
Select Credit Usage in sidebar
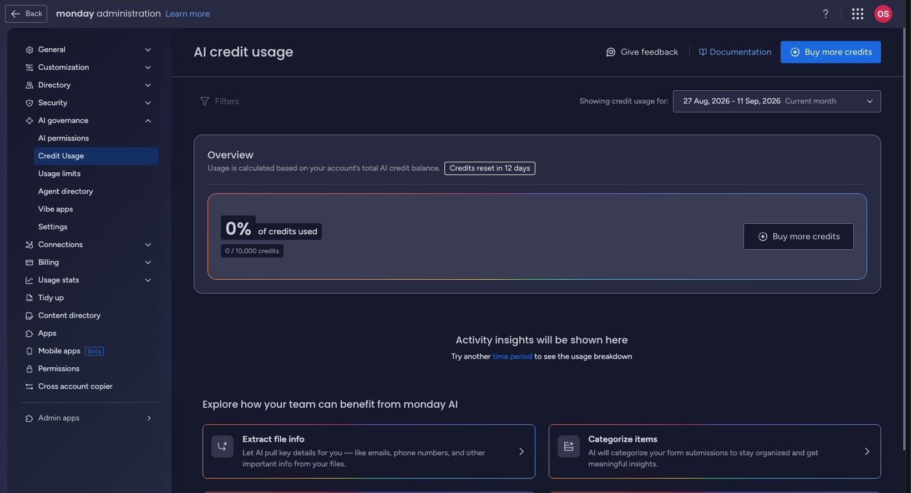95,156
